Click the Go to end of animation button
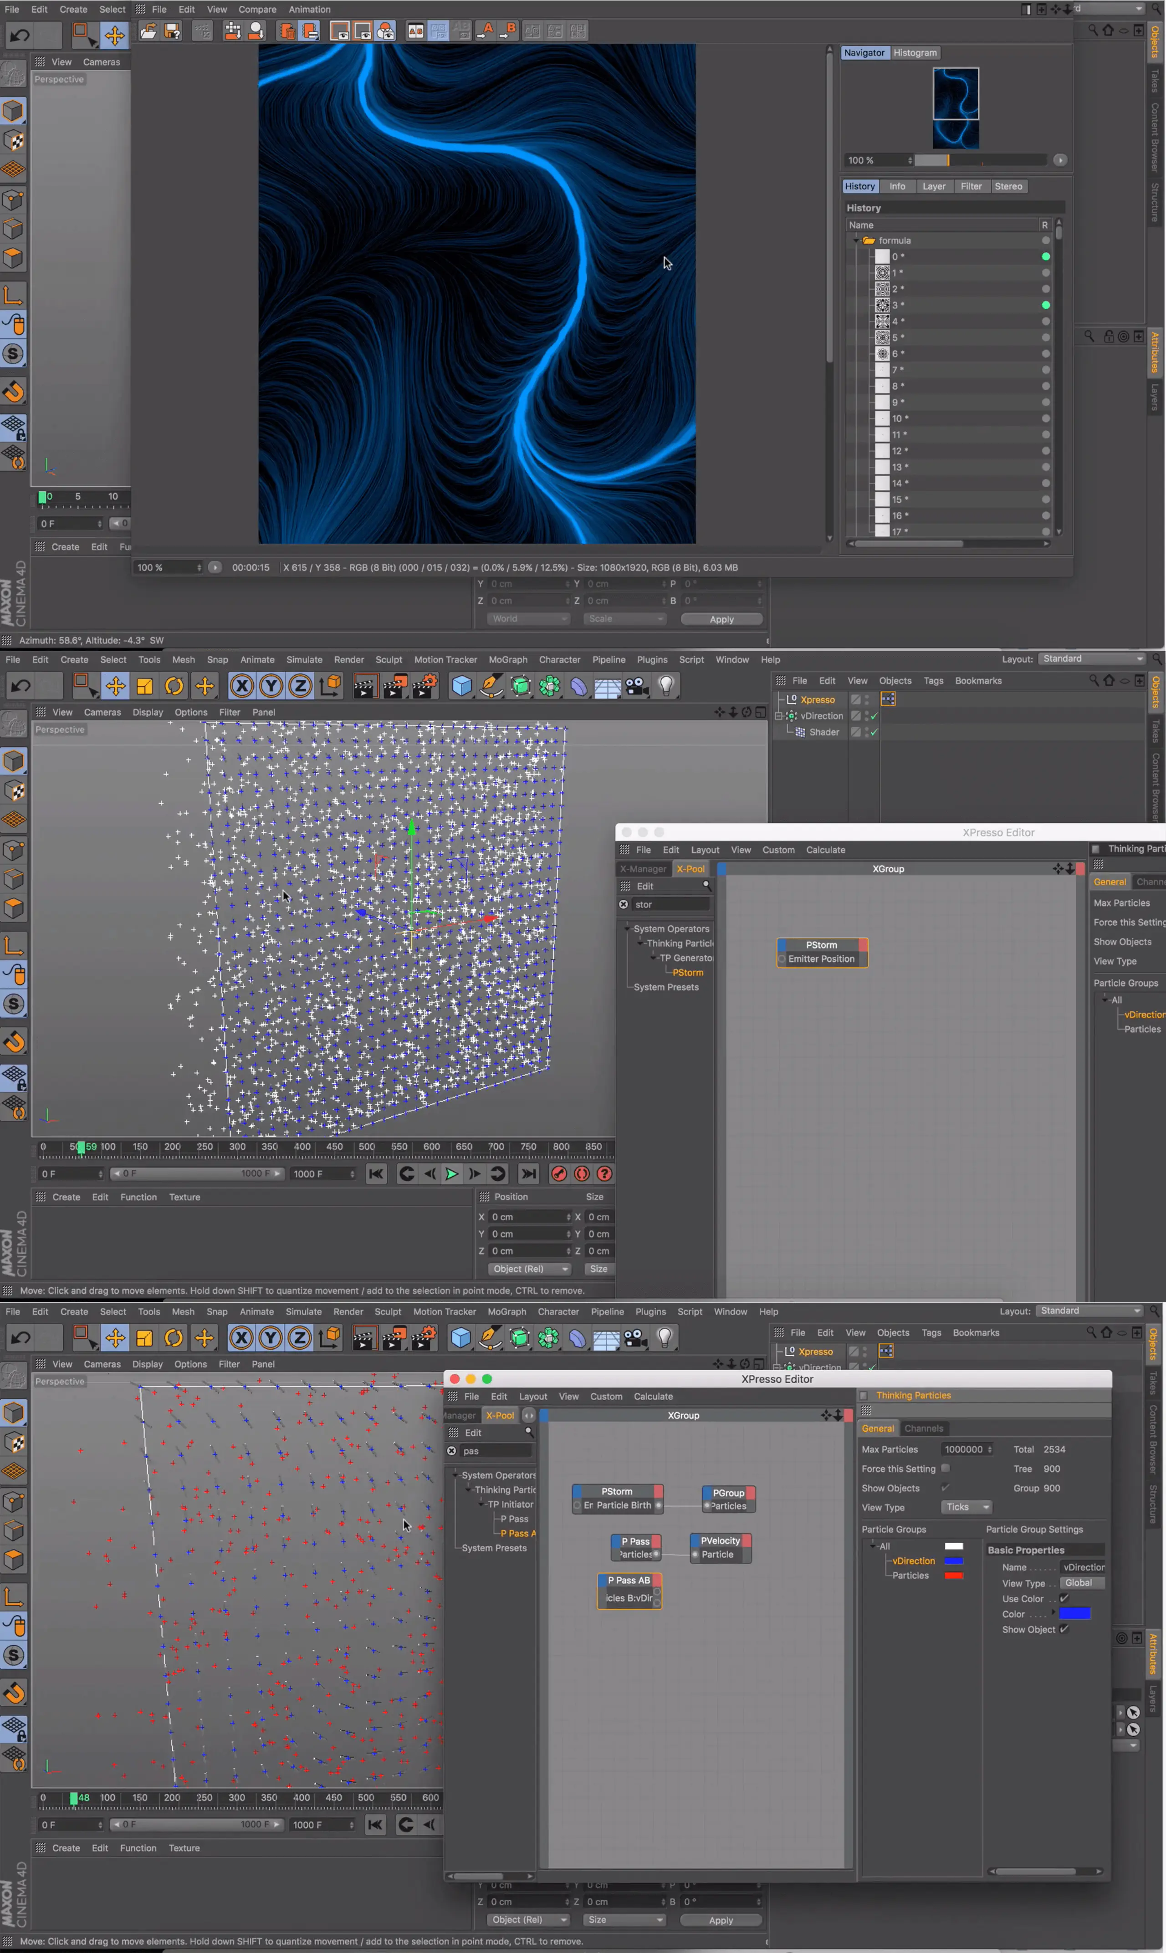This screenshot has width=1166, height=1953. (x=529, y=1174)
